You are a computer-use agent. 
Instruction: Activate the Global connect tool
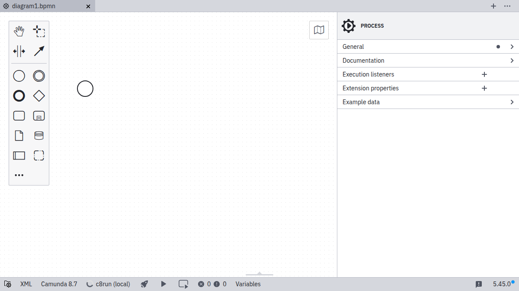(x=39, y=51)
